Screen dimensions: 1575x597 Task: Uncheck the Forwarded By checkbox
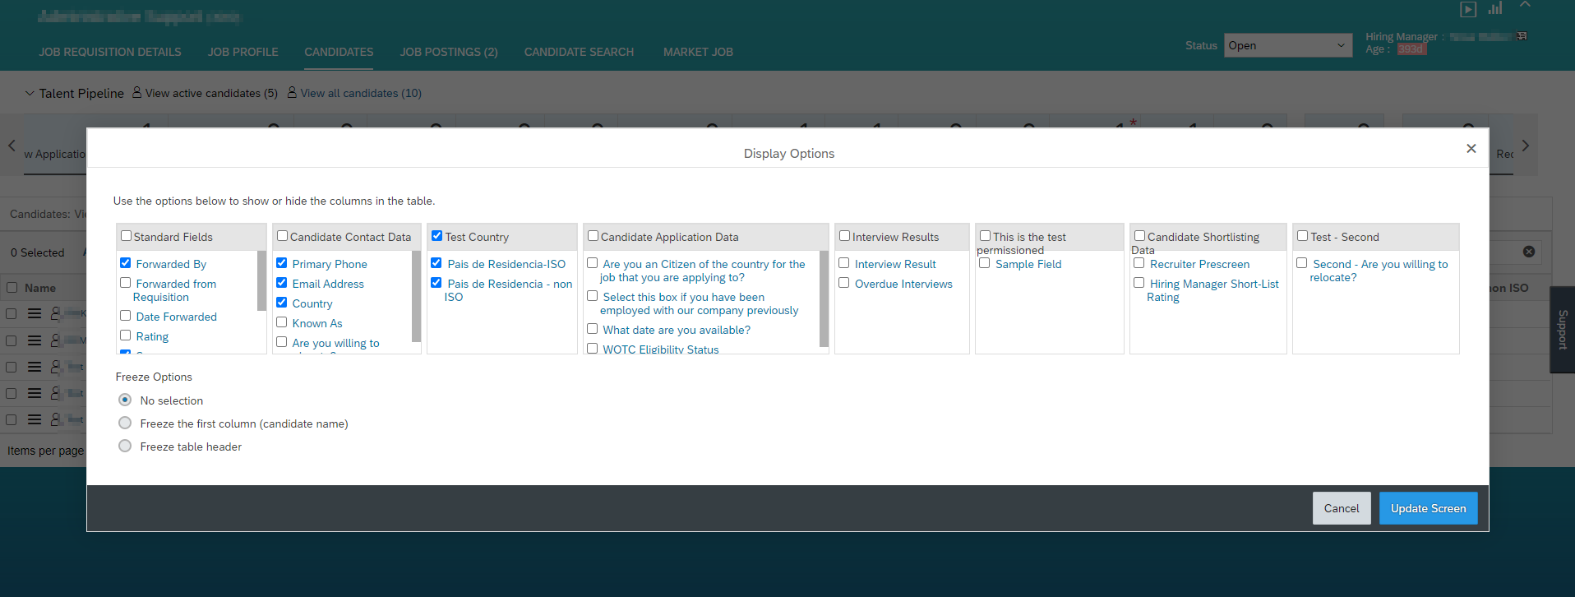125,263
